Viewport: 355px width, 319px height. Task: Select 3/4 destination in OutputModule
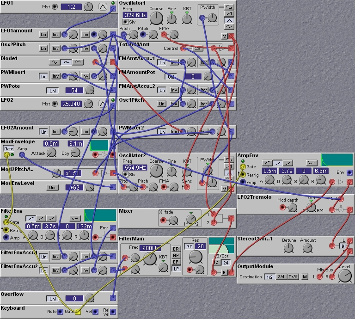281,277
